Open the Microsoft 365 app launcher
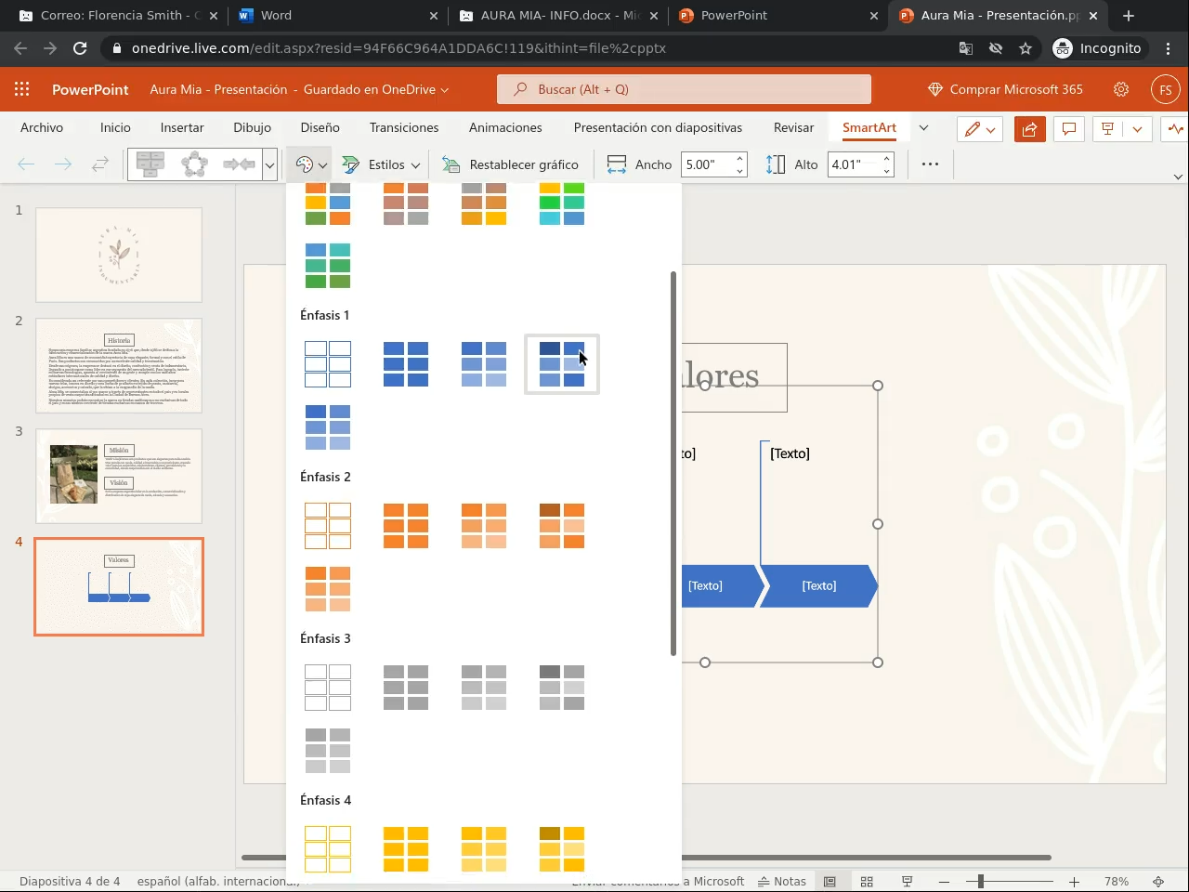 (22, 89)
